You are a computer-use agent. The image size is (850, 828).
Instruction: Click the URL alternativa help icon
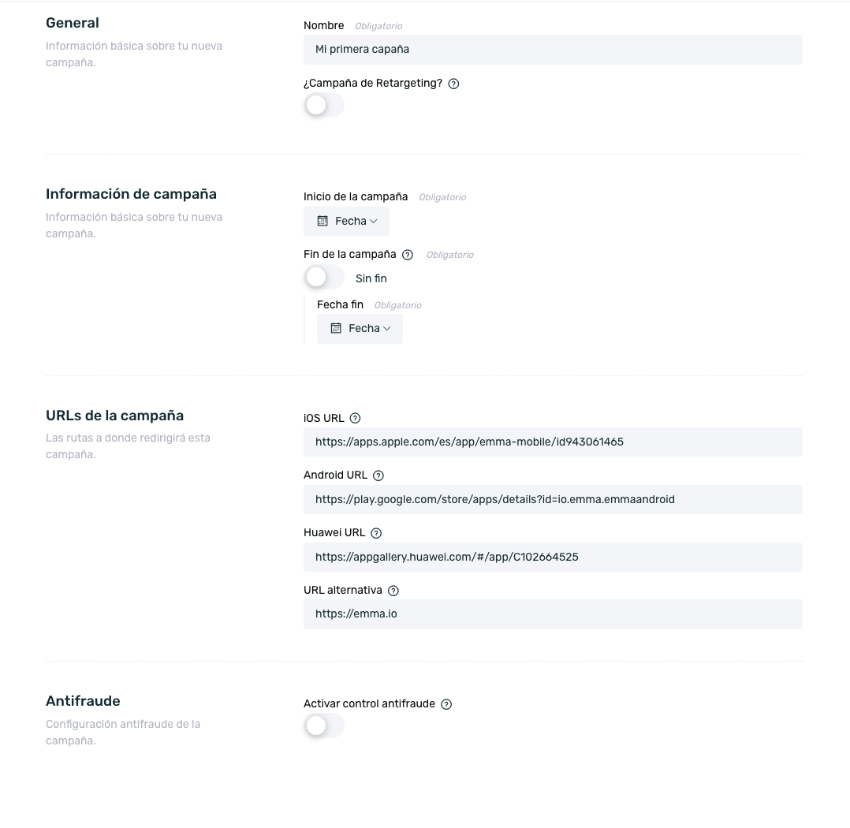coord(393,591)
